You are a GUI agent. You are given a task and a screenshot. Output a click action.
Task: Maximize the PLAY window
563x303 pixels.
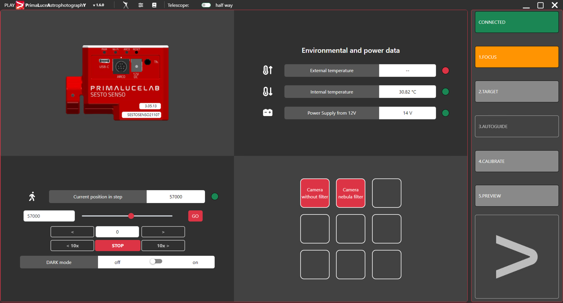click(540, 5)
